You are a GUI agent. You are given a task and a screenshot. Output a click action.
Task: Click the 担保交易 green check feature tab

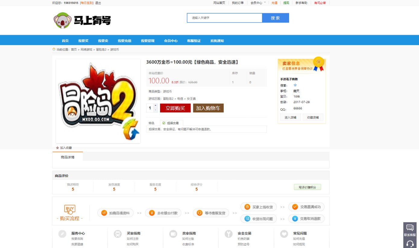pyautogui.click(x=172, y=123)
